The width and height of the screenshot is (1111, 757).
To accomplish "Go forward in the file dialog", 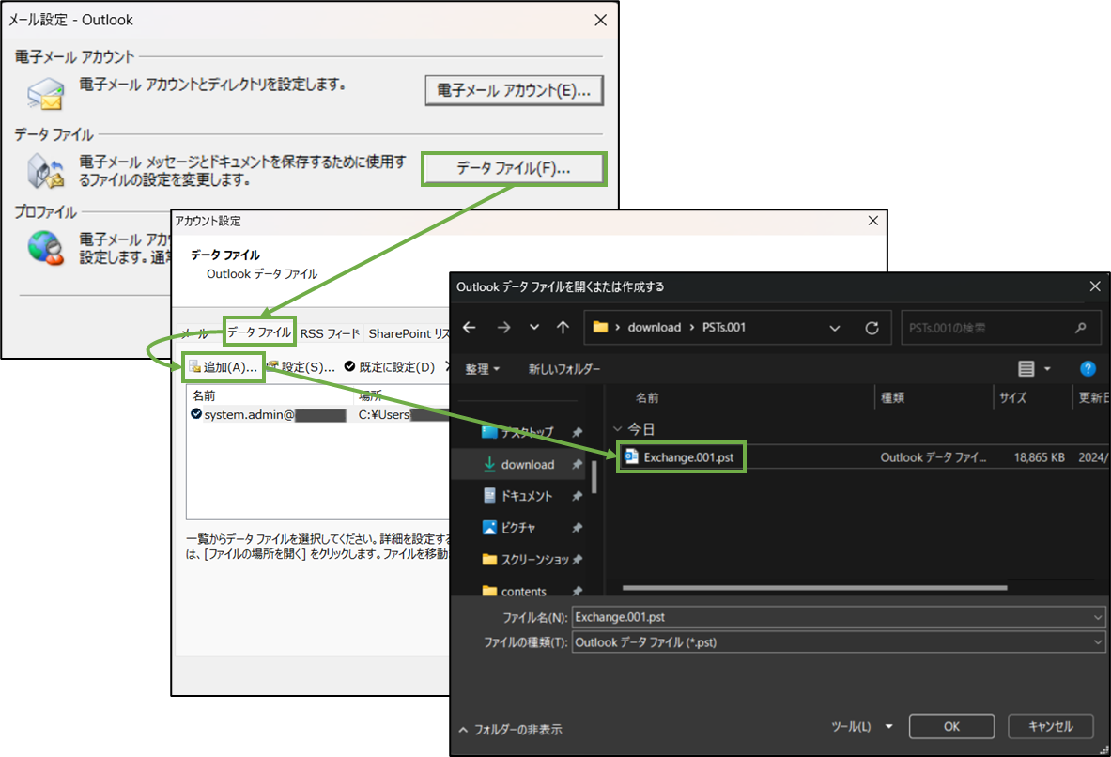I will pos(503,328).
